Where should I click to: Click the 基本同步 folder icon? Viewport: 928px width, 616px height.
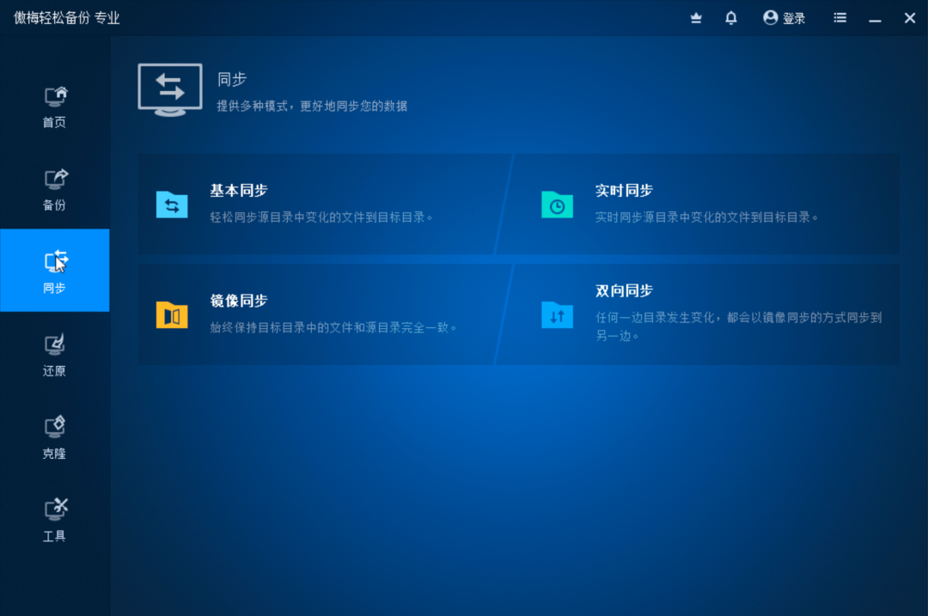point(172,204)
